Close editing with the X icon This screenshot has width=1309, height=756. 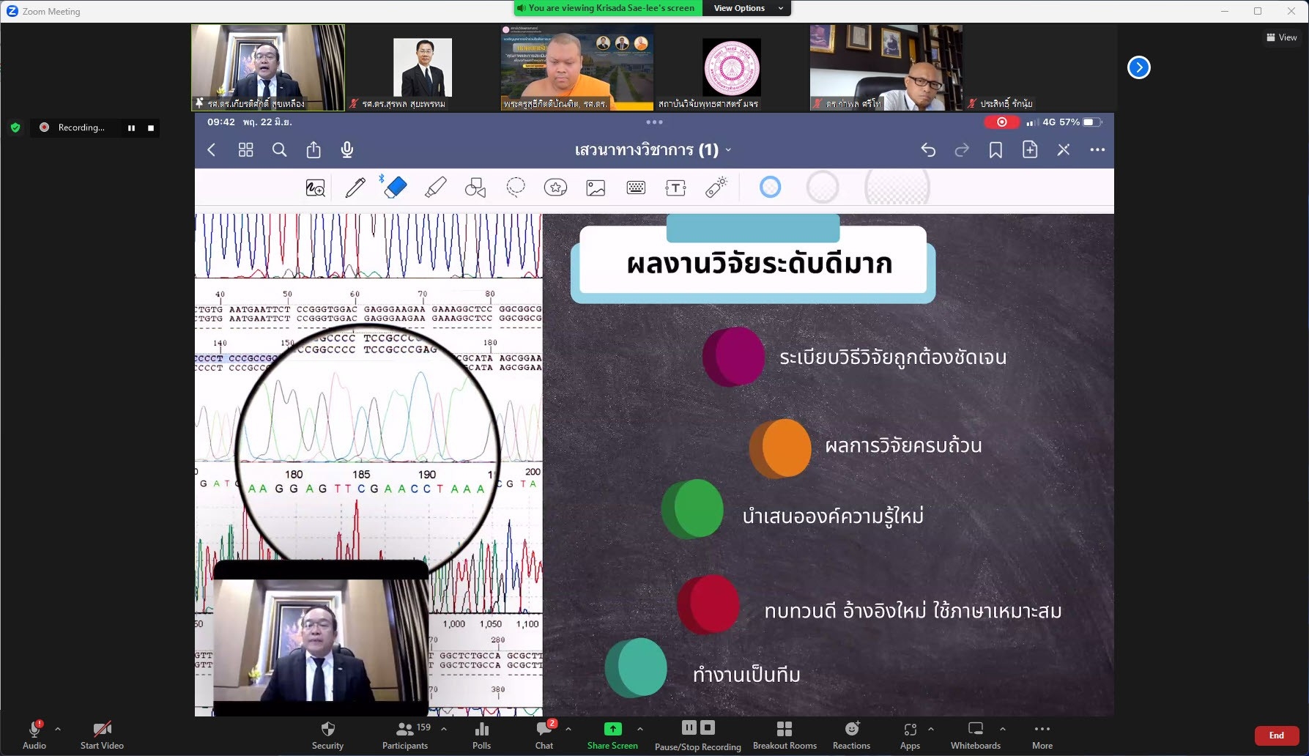point(1064,150)
